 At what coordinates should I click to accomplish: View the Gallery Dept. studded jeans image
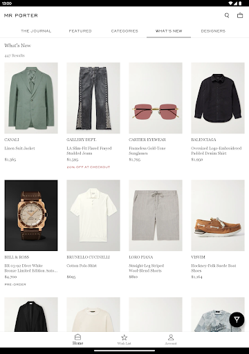pyautogui.click(x=93, y=98)
